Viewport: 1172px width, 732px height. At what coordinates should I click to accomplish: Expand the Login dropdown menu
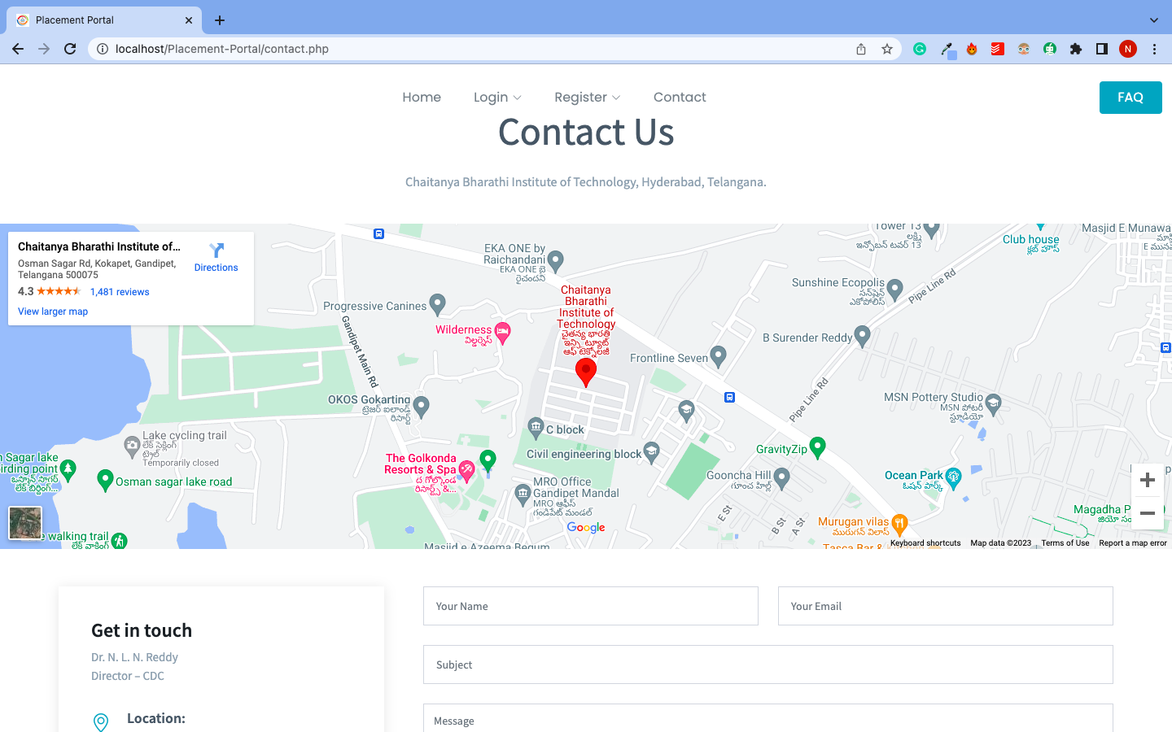pos(497,97)
